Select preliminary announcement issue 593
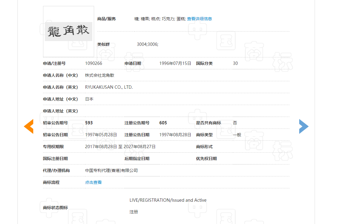The image size is (339, 224). tap(89, 123)
